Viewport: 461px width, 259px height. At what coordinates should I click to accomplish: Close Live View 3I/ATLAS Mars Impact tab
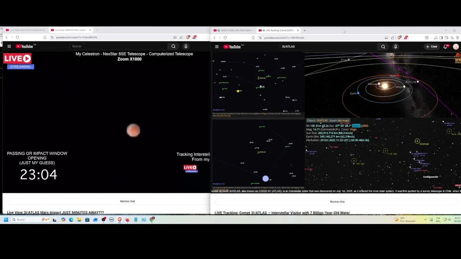point(90,30)
